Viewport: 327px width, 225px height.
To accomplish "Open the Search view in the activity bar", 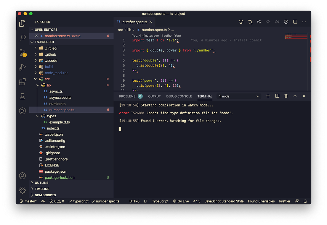I will tap(22, 38).
